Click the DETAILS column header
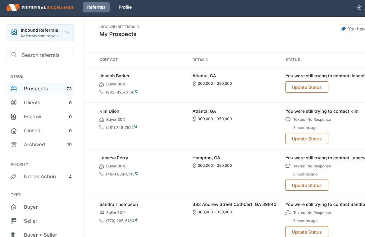The image size is (365, 237). 200,60
